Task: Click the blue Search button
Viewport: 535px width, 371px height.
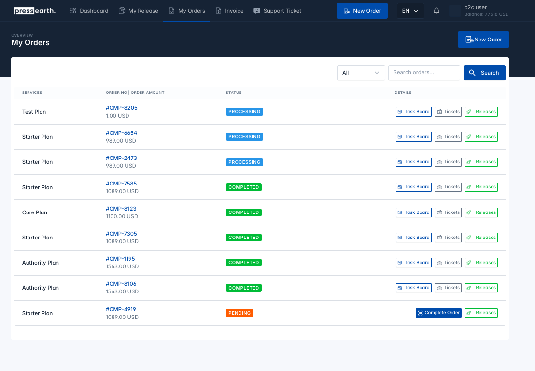Action: point(484,73)
